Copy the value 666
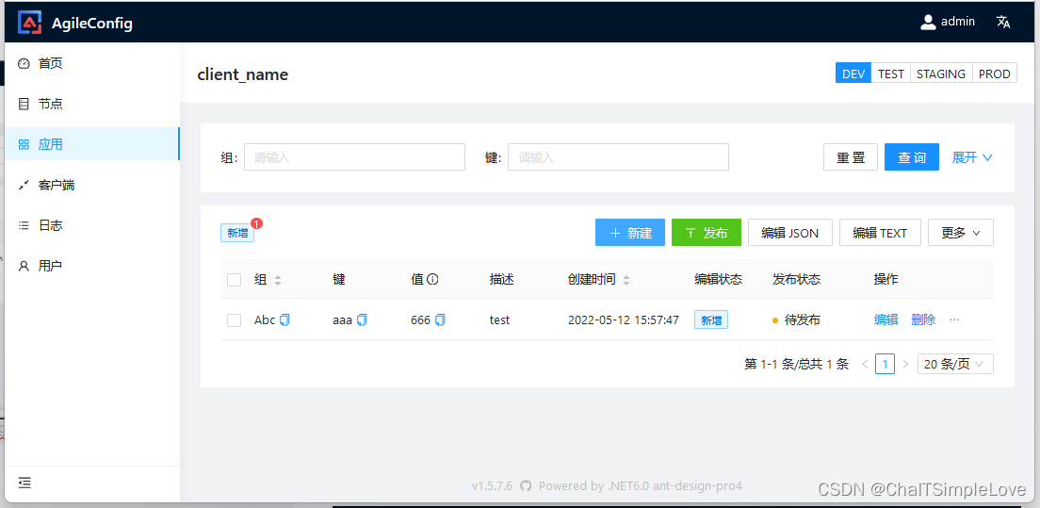This screenshot has width=1040, height=508. coord(440,320)
